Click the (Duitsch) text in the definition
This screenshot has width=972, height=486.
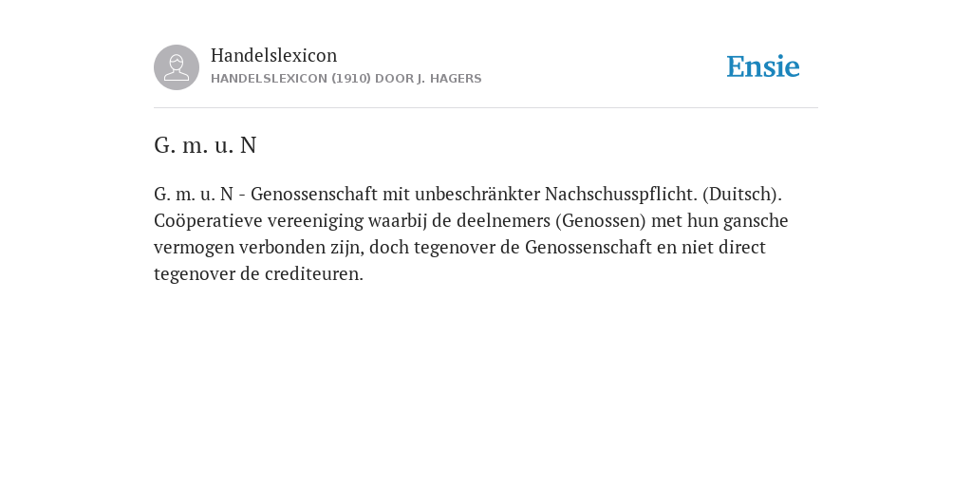pyautogui.click(x=742, y=194)
